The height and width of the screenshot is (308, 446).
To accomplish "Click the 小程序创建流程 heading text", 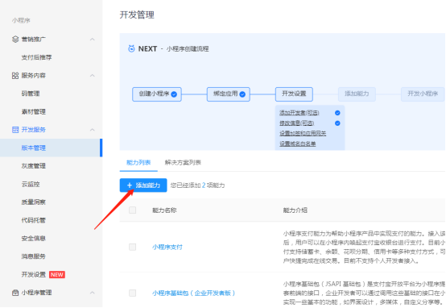I will (188, 49).
